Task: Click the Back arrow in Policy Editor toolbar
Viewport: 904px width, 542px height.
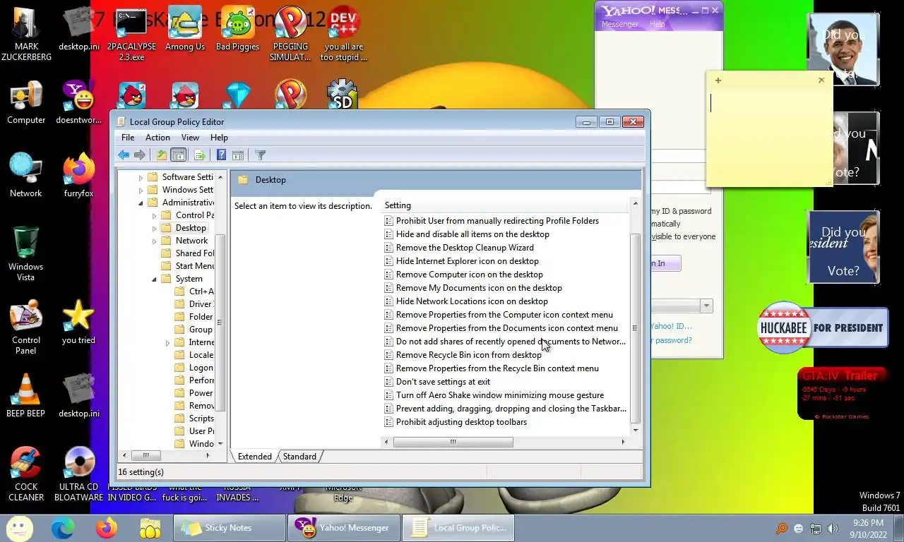Action: click(x=124, y=155)
